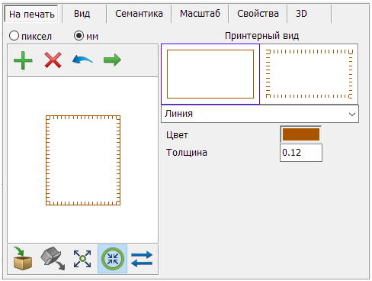This screenshot has height=281, width=372.
Task: Click the tick-bordered rectangle in the preview area
Action: pyautogui.click(x=83, y=160)
